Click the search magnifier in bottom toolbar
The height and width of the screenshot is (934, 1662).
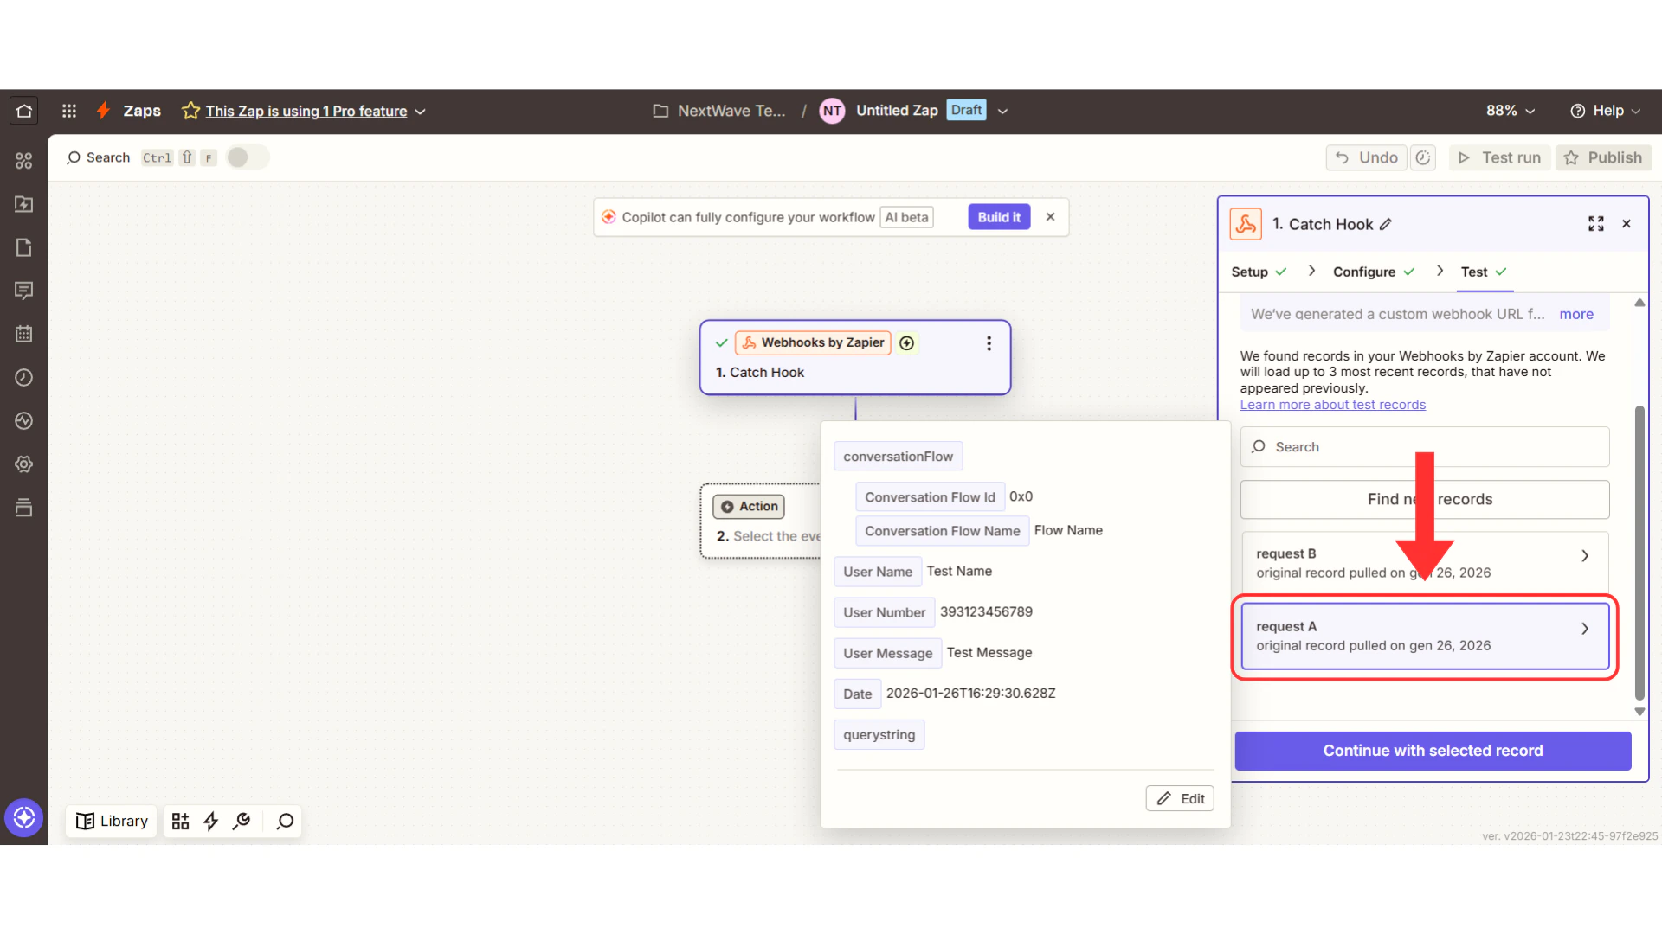click(x=284, y=821)
